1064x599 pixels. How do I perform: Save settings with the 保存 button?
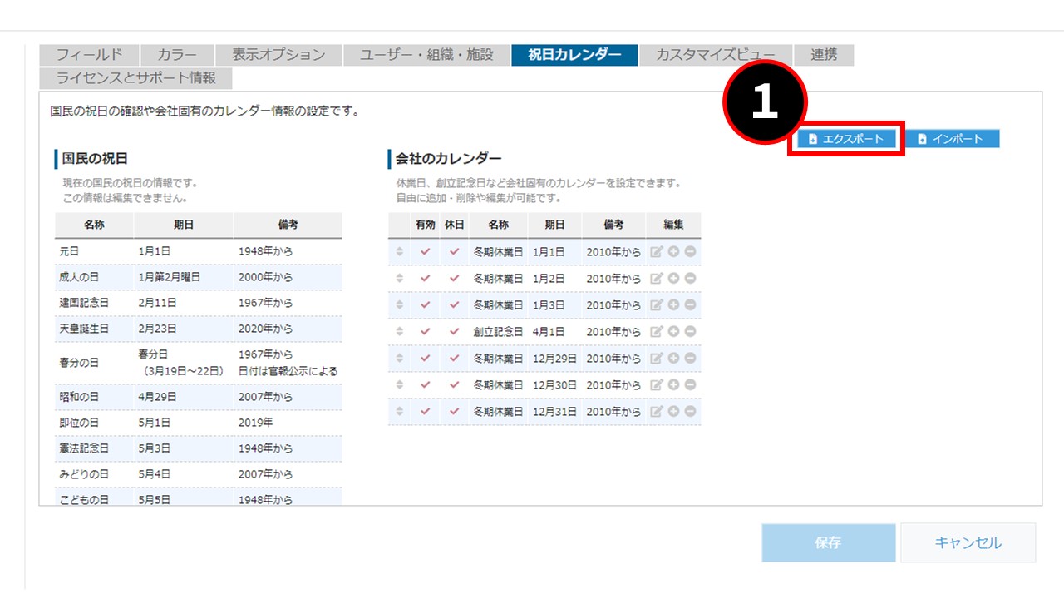pyautogui.click(x=829, y=542)
